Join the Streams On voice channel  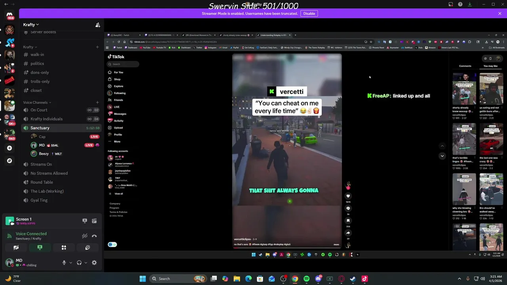pos(61,164)
